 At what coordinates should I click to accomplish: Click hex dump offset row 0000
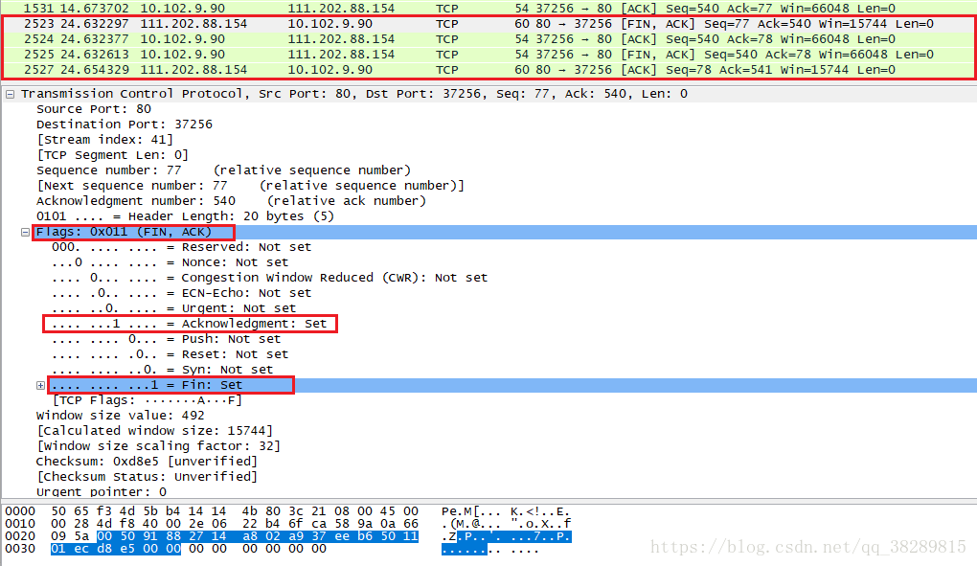pos(20,511)
